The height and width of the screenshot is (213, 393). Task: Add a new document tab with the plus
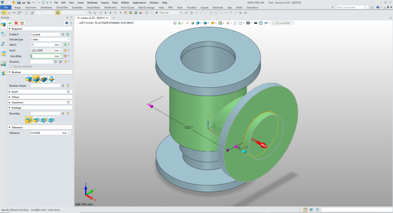click(x=114, y=18)
